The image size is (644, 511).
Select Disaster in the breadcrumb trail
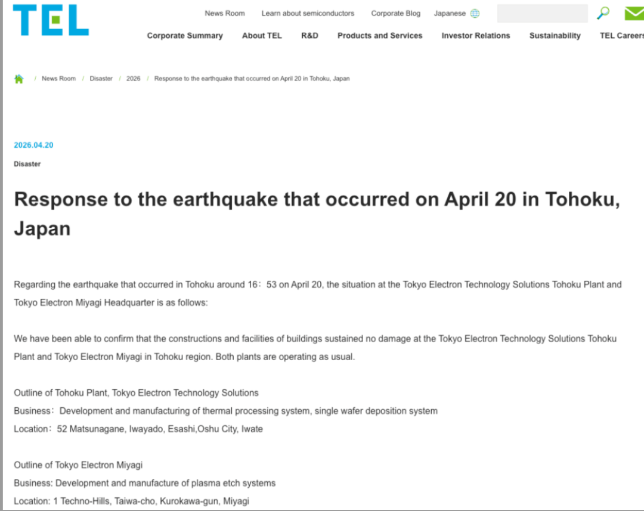pos(101,79)
